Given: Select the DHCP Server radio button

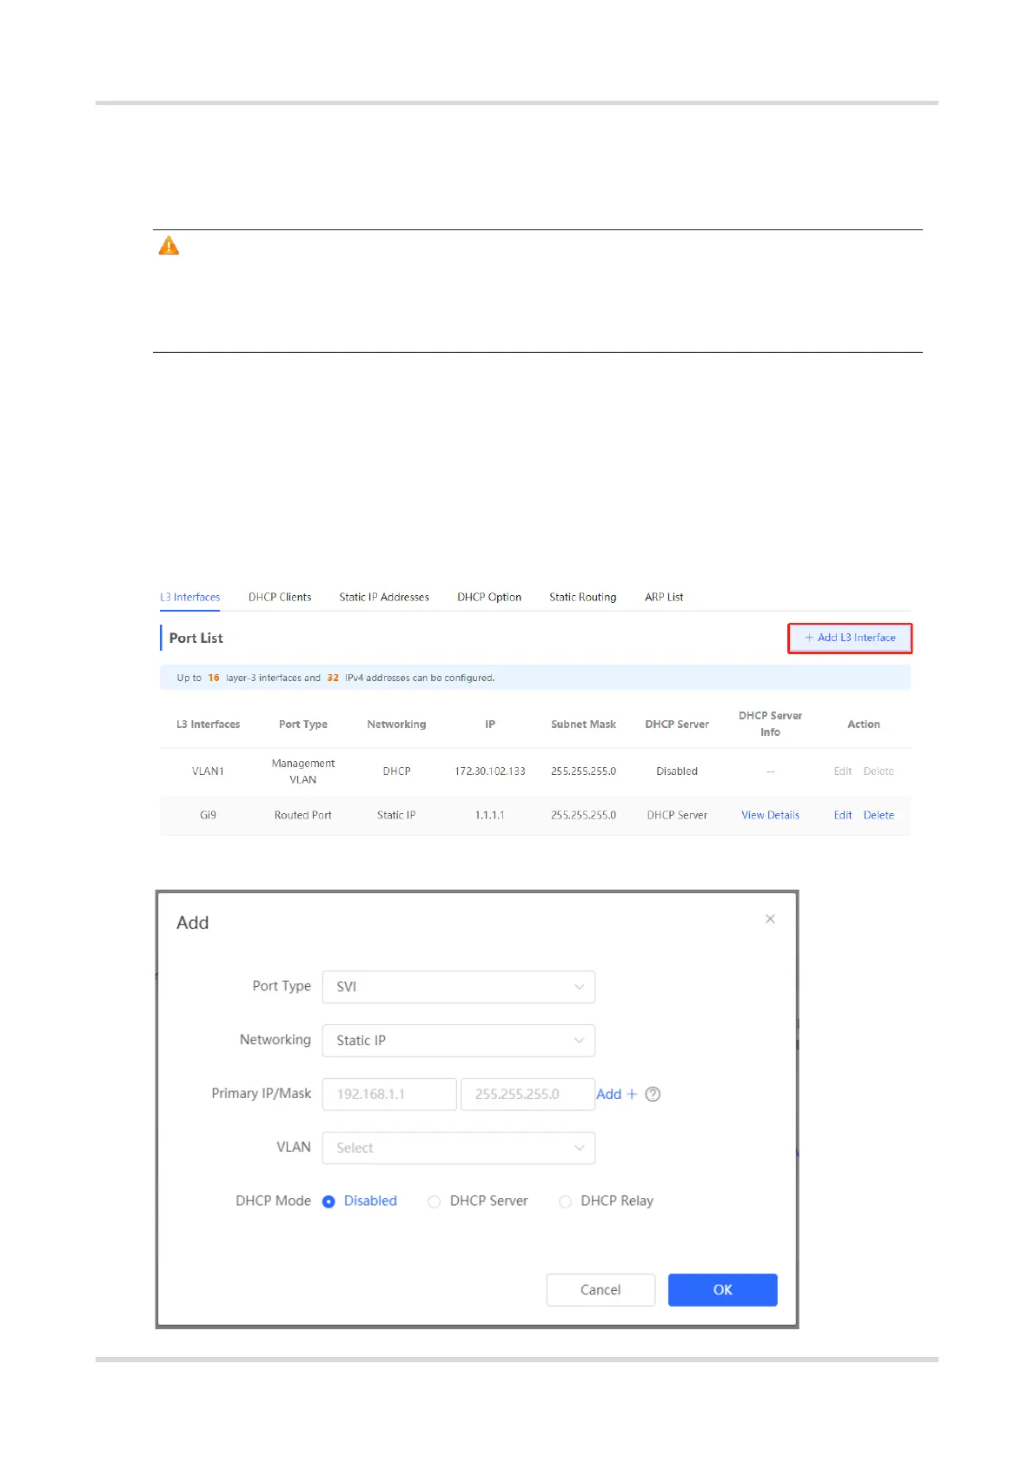Looking at the screenshot, I should pos(434,1202).
